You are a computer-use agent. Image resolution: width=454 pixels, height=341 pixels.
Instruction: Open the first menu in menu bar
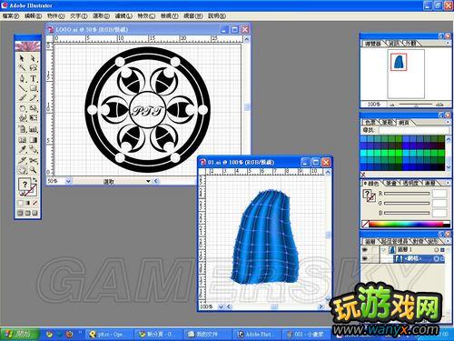tap(11, 16)
